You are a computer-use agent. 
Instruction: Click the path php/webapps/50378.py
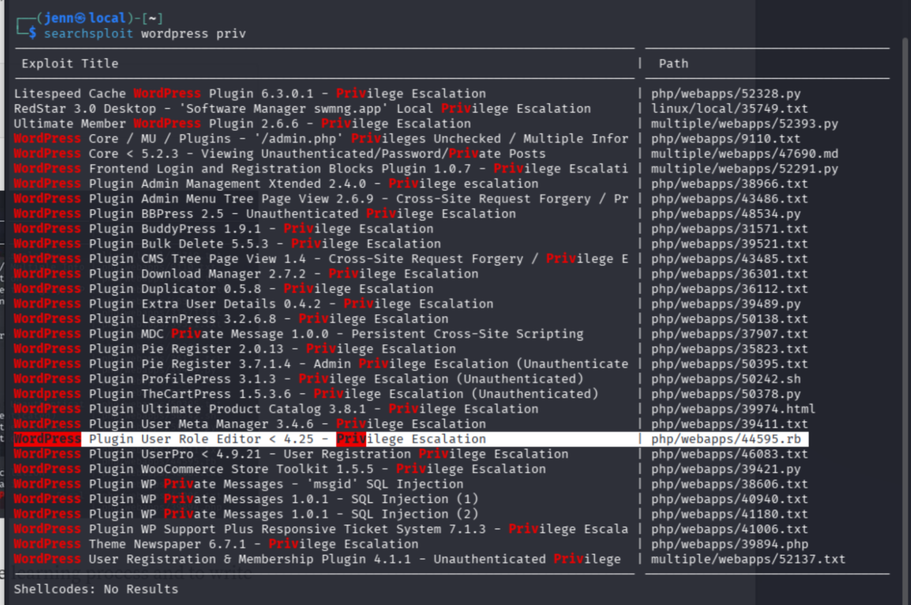[x=726, y=394]
